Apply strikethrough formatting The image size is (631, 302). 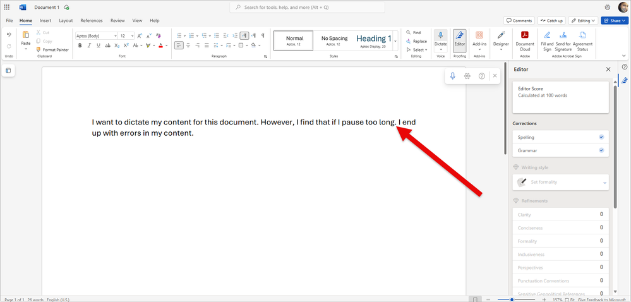(107, 45)
